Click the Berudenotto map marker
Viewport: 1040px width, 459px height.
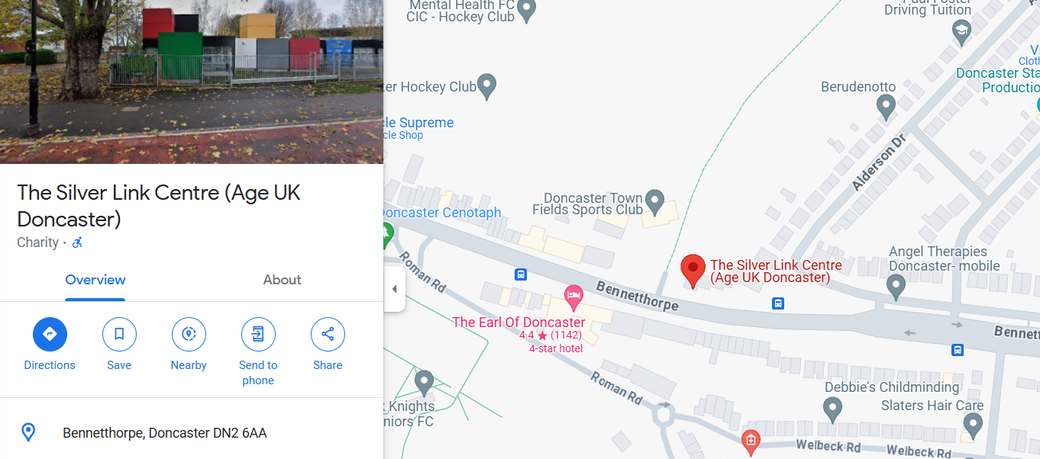tap(886, 107)
